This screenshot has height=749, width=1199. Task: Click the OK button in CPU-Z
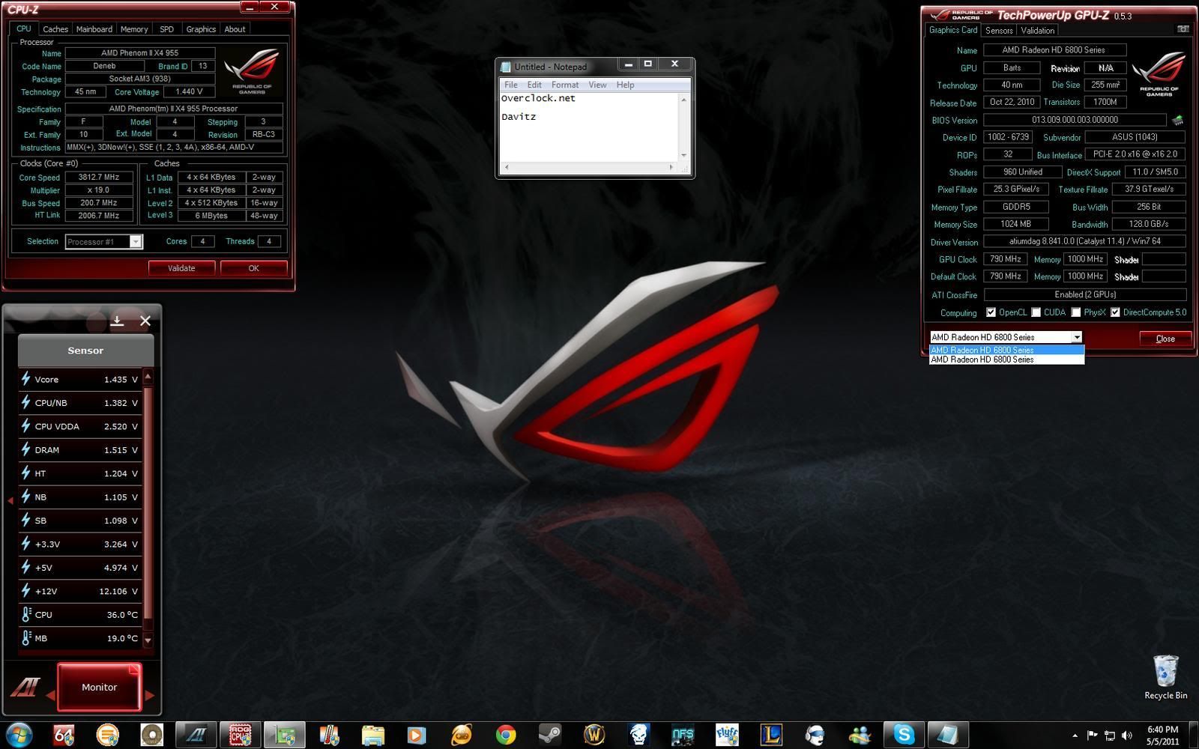[253, 267]
